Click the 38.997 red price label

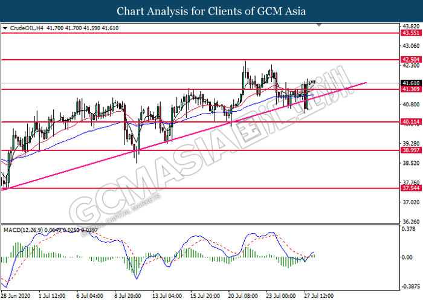pyautogui.click(x=411, y=150)
